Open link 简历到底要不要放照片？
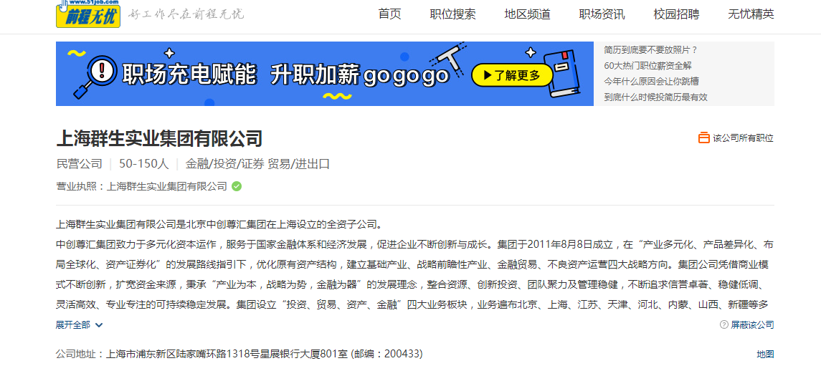 click(651, 50)
